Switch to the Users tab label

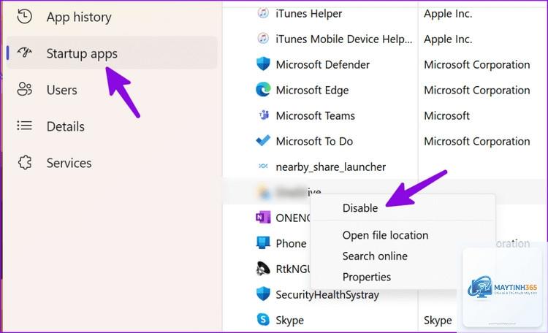[x=62, y=90]
